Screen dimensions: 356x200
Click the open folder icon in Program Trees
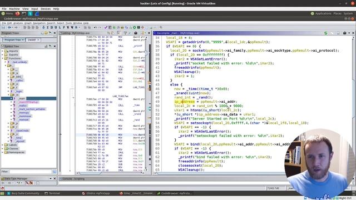46,33
